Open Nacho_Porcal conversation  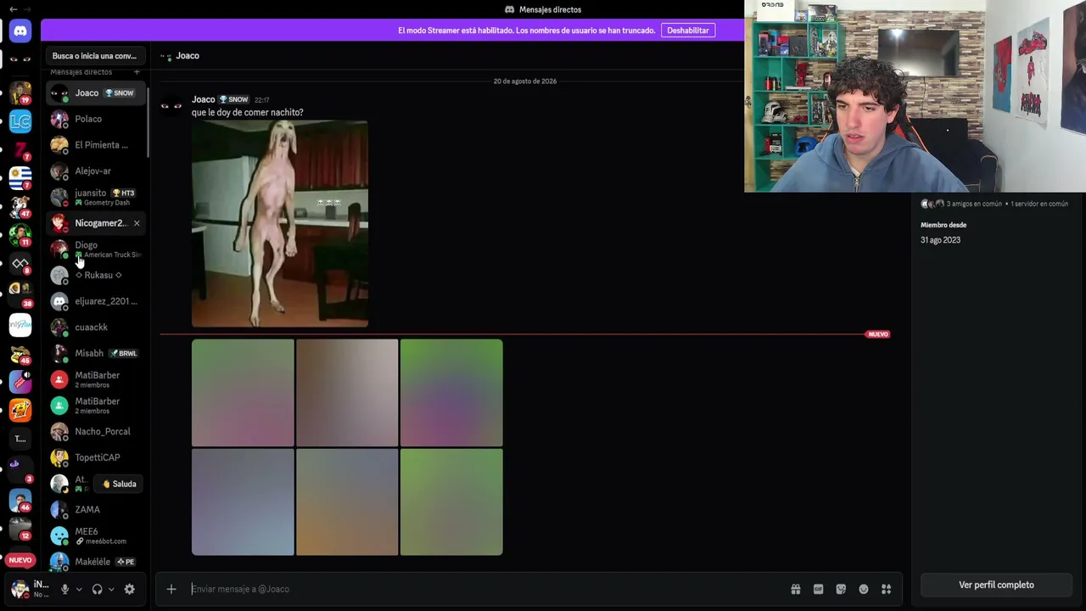[x=96, y=431]
